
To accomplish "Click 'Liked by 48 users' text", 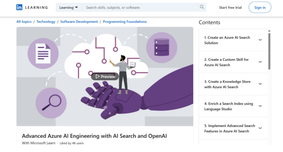I will coord(72,143).
